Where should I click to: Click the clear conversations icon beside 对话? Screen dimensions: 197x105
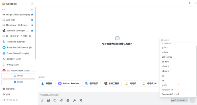tap(32, 9)
